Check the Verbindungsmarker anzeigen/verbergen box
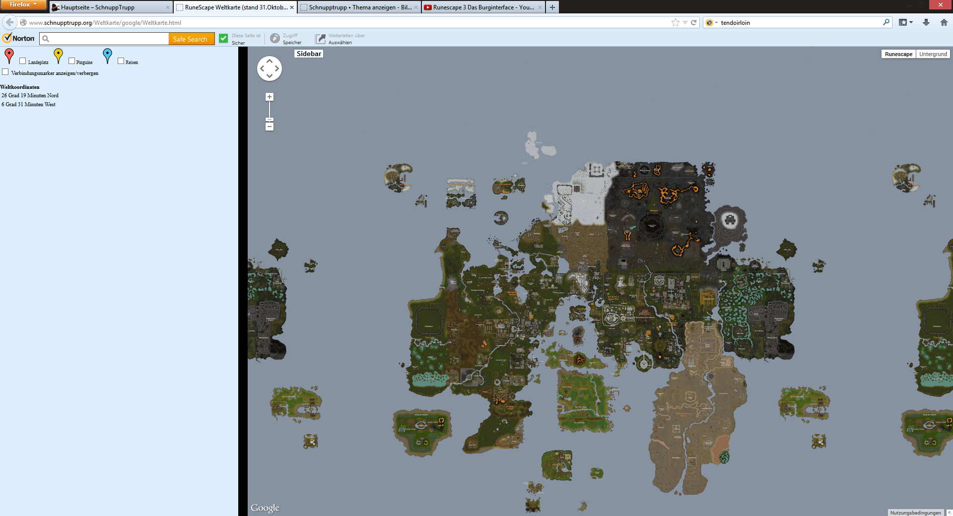Image resolution: width=953 pixels, height=516 pixels. pos(5,72)
